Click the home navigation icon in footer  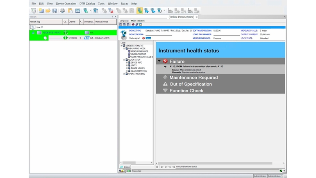click(x=157, y=167)
